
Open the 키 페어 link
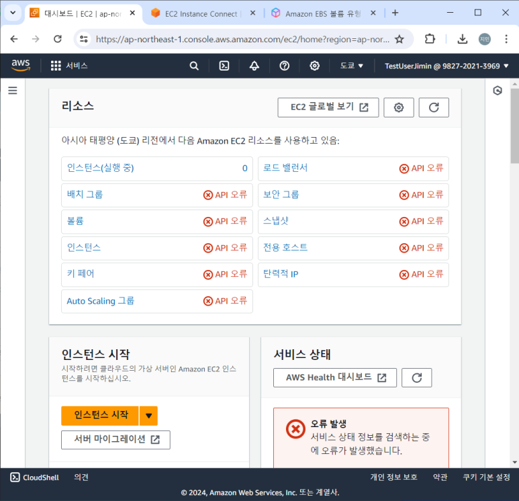pyautogui.click(x=81, y=274)
